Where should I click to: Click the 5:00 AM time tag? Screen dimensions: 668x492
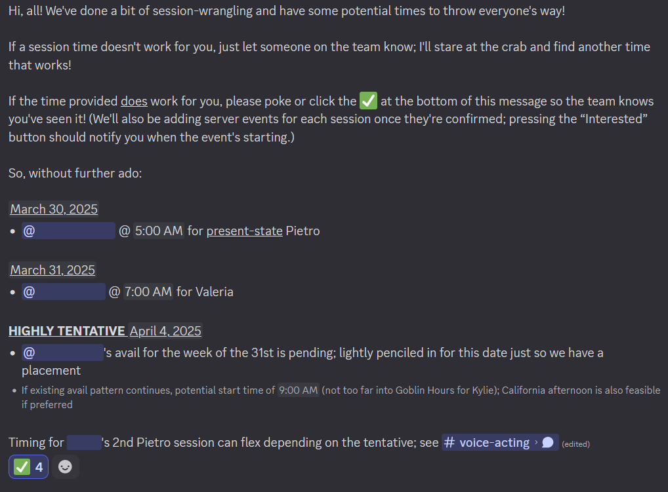pos(159,231)
